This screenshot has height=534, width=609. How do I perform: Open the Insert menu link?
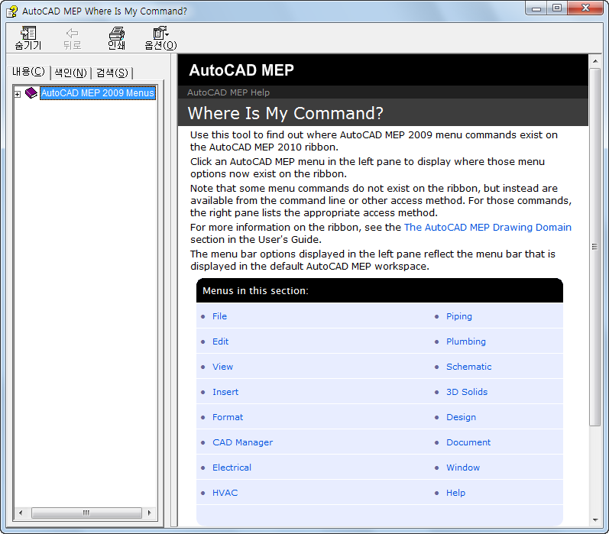pos(225,392)
